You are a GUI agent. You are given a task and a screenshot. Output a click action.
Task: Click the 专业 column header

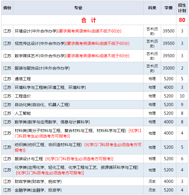pos(78,8)
